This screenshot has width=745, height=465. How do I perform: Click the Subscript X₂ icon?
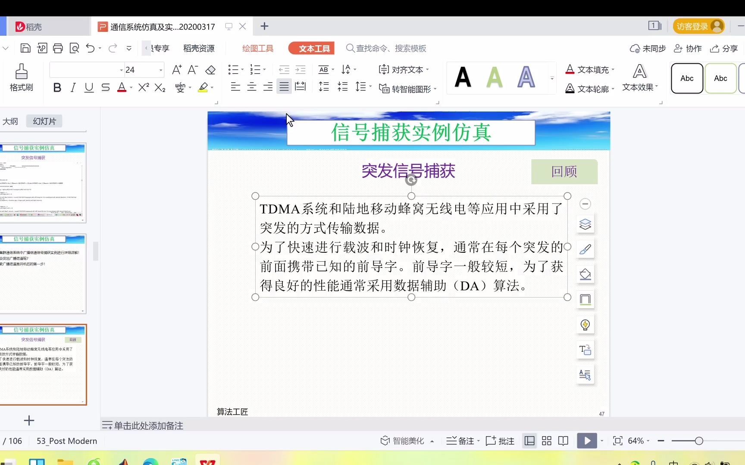[160, 87]
